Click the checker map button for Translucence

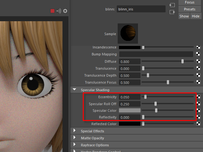pos(198,68)
